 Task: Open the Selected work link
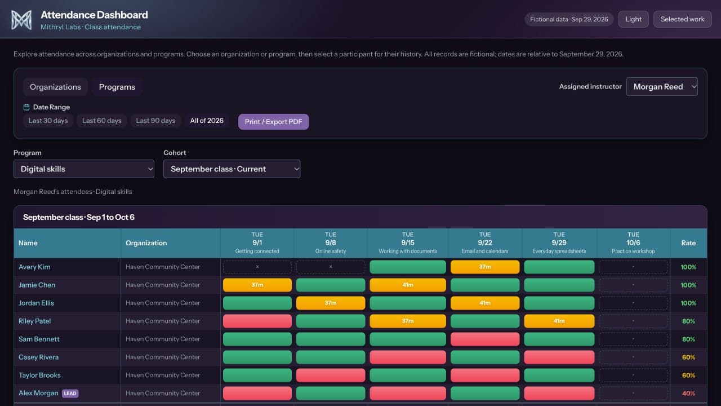(683, 19)
